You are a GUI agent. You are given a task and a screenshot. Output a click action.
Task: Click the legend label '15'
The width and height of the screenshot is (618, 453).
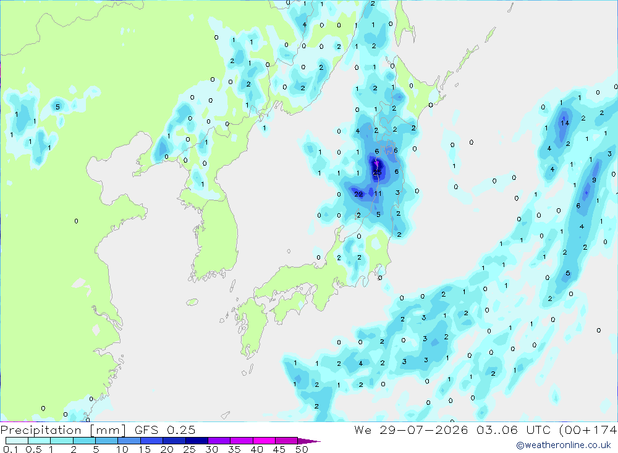pyautogui.click(x=145, y=449)
